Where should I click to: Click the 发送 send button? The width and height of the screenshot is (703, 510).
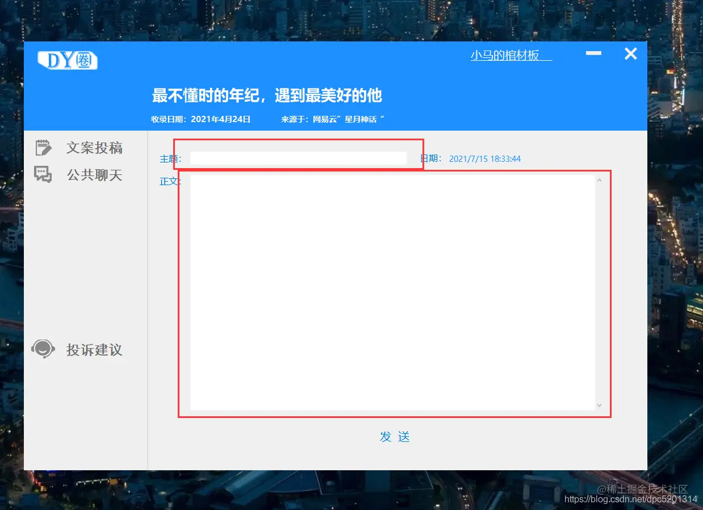[x=395, y=437]
